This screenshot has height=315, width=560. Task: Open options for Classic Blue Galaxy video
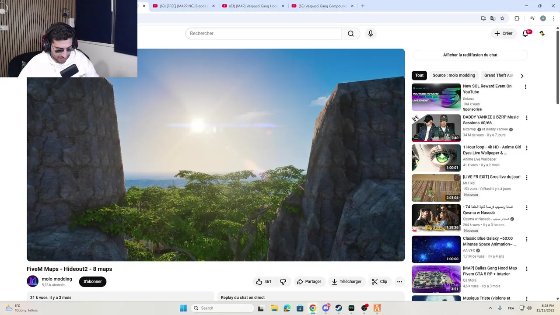(x=526, y=239)
